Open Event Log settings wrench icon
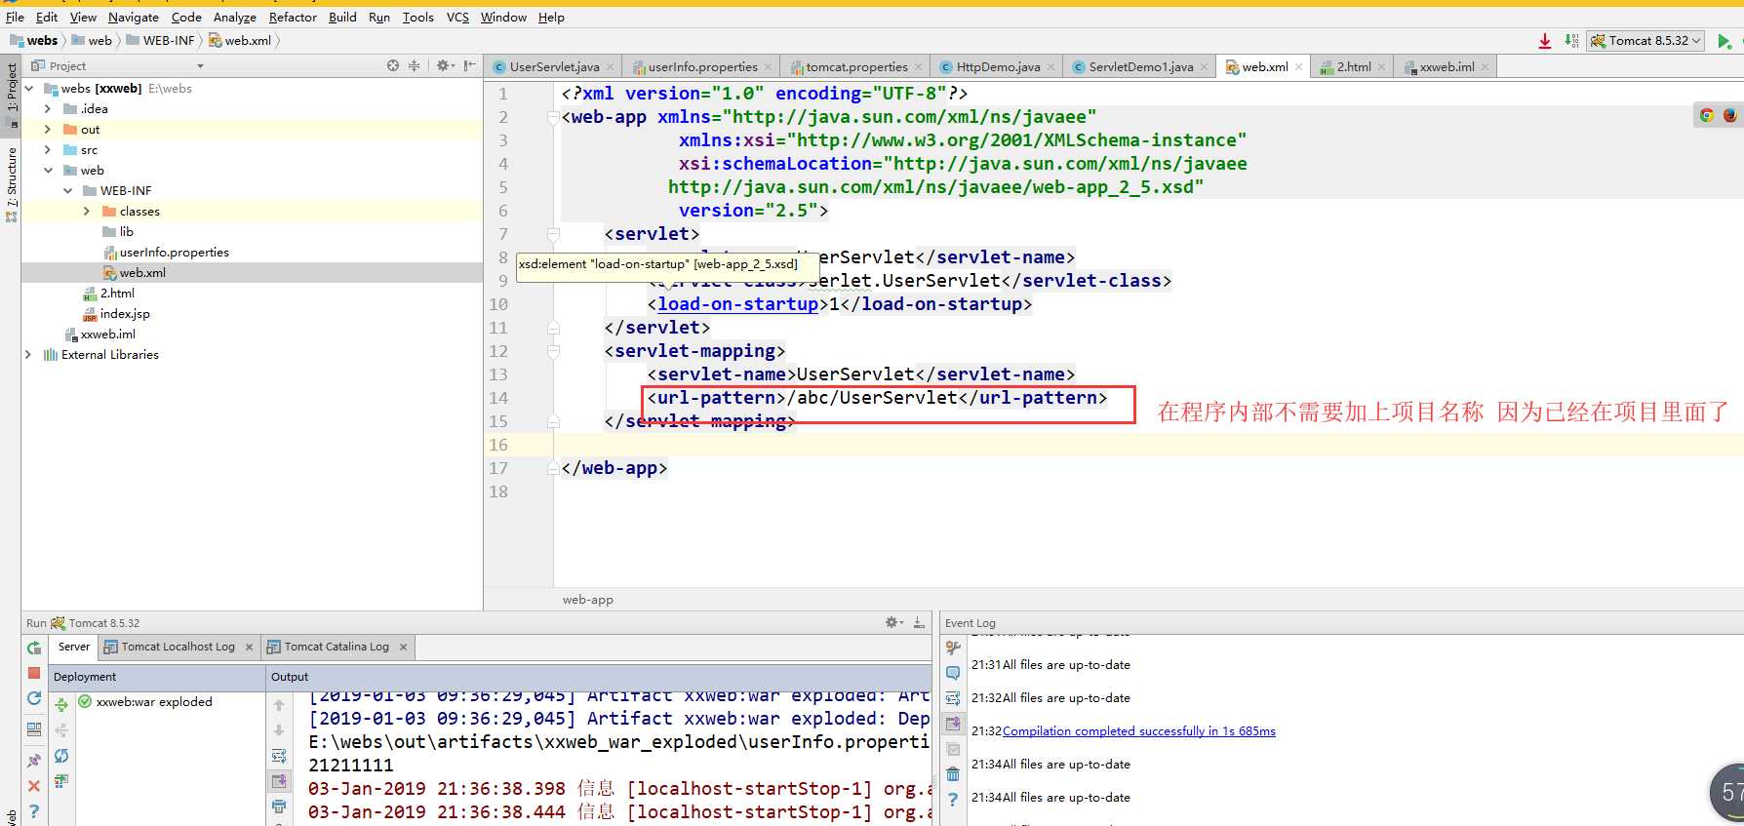 pyautogui.click(x=953, y=648)
